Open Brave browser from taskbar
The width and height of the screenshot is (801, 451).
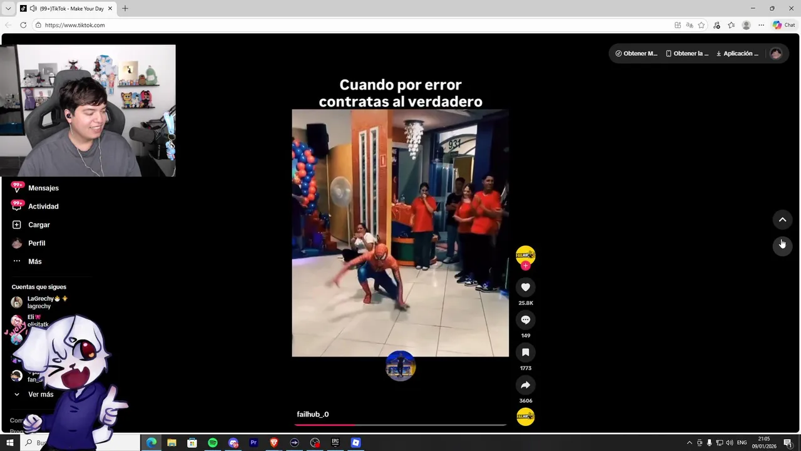tap(273, 443)
